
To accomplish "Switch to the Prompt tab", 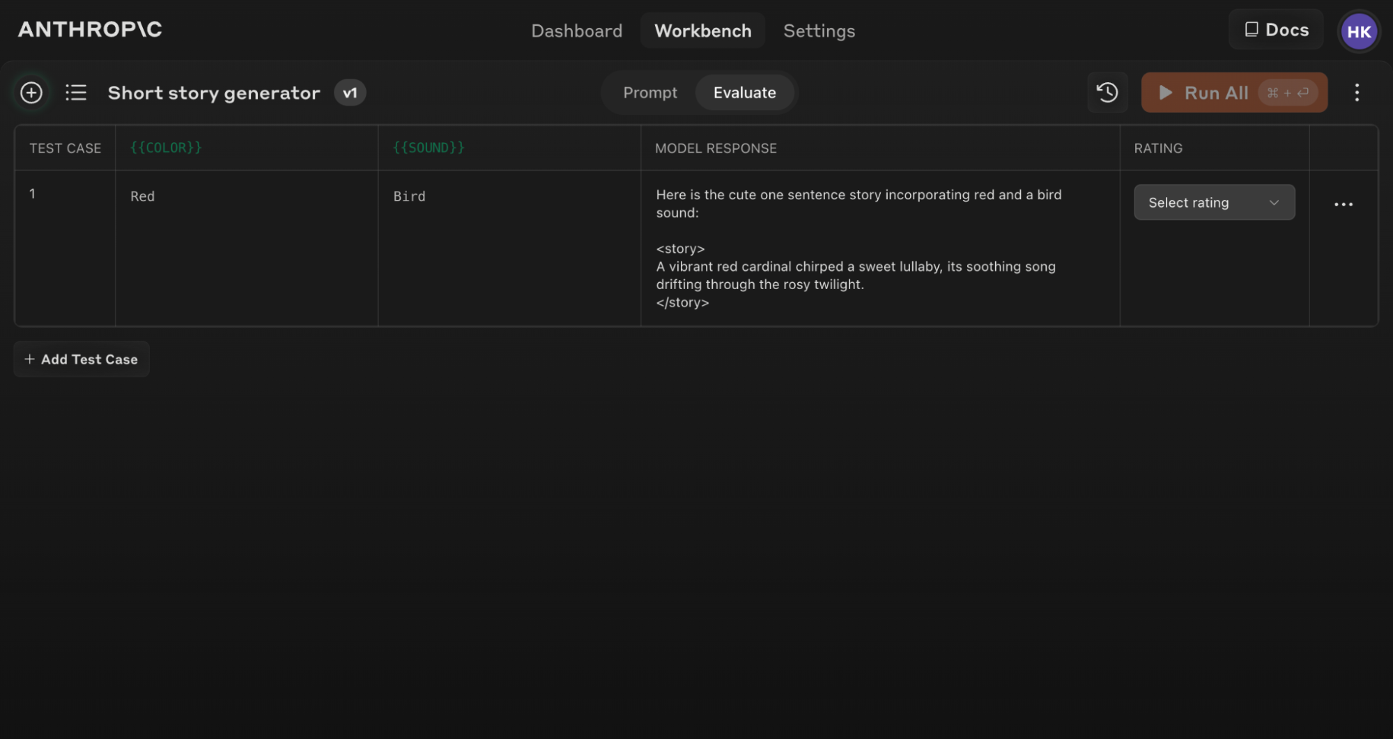I will pyautogui.click(x=649, y=92).
